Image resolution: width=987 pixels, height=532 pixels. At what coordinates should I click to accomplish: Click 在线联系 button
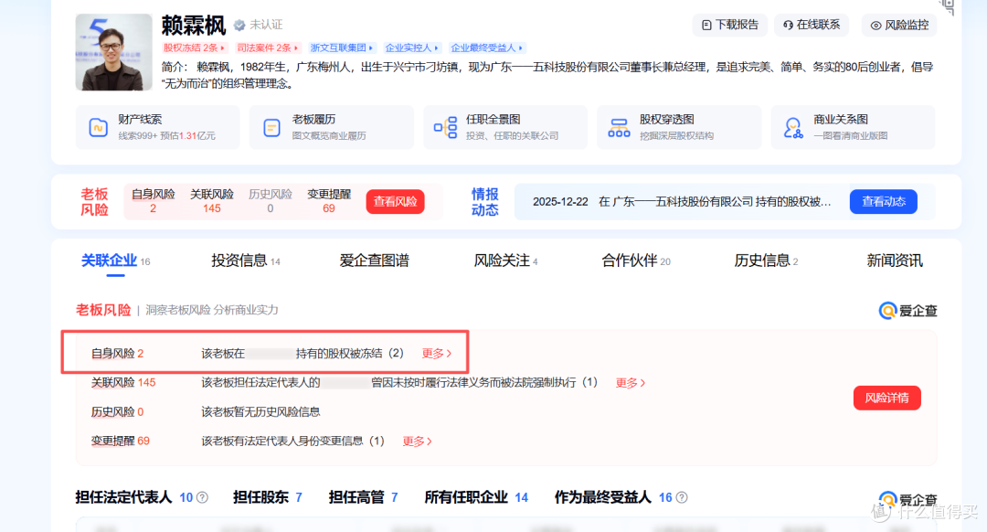[812, 26]
